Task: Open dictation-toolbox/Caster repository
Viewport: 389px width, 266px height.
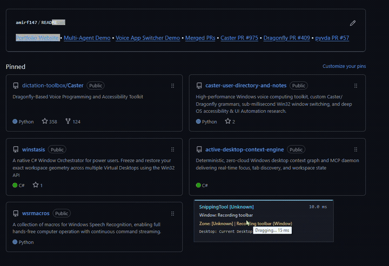Action: (52, 85)
